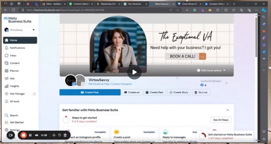This screenshot has height=144, width=271.
Task: Switch to the Site NexaLink tab
Action: 135,4
